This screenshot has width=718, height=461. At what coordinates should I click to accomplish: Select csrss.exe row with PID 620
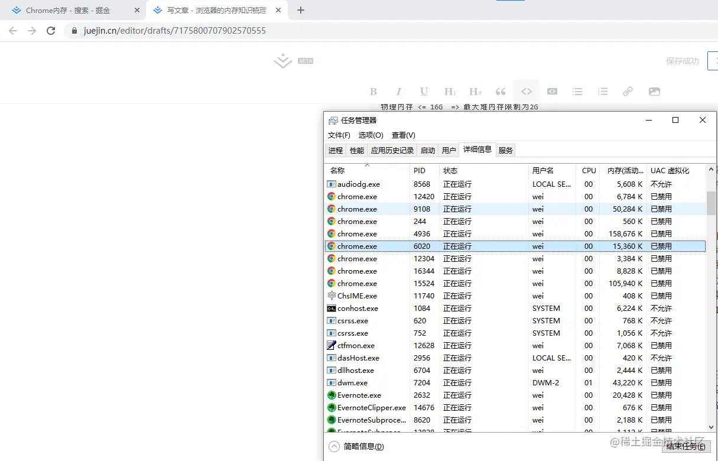pyautogui.click(x=515, y=320)
